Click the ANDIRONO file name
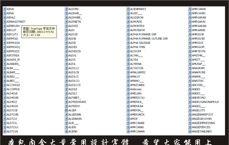 click(199, 98)
